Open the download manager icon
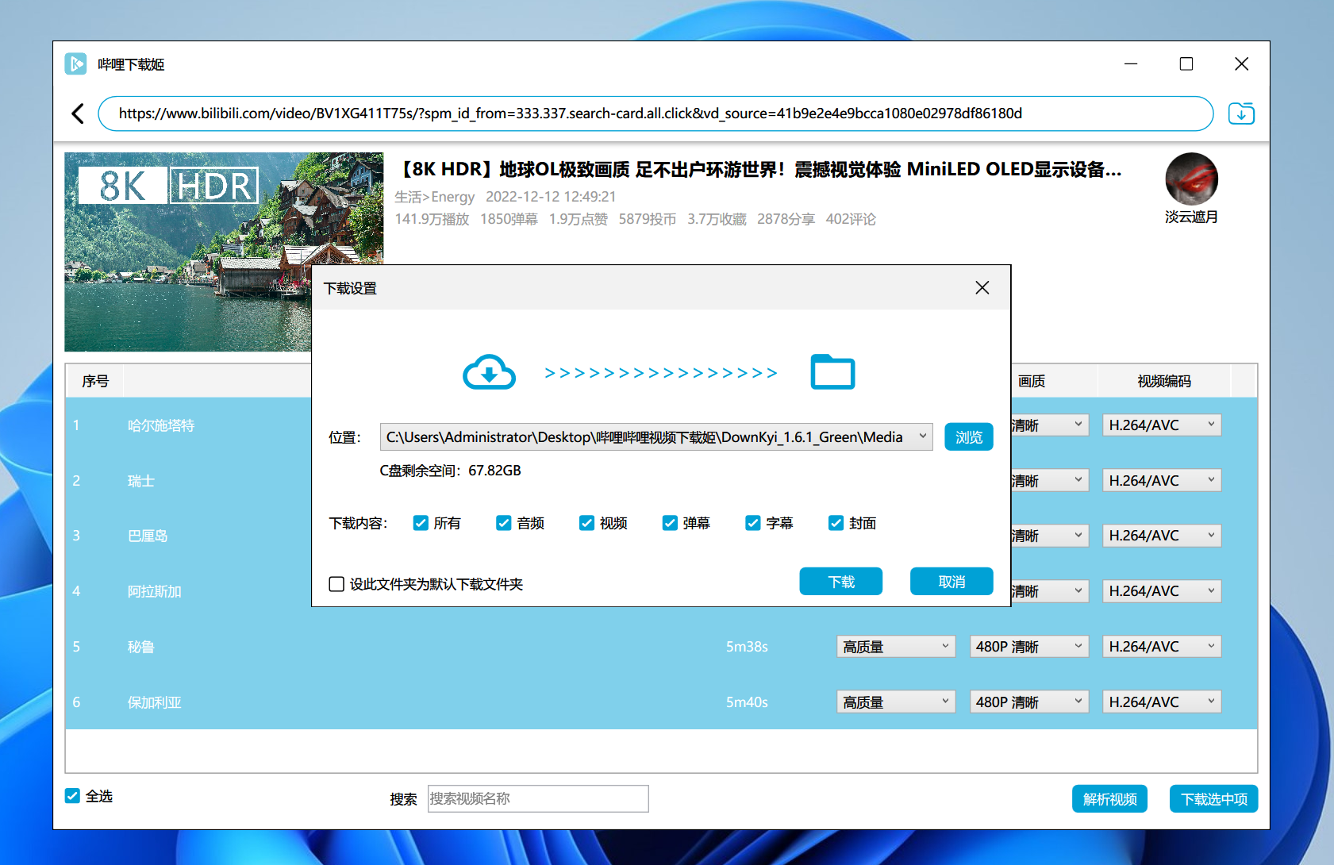Screen dimensions: 1334x865 point(1241,113)
